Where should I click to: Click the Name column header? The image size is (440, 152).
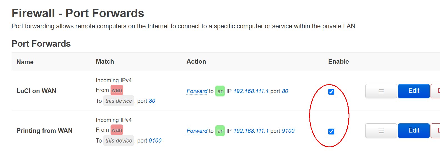(25, 62)
